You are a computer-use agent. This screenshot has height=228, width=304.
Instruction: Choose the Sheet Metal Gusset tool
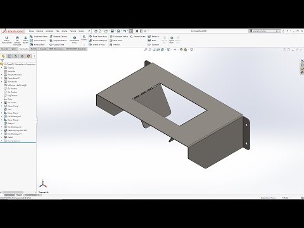tap(98, 41)
